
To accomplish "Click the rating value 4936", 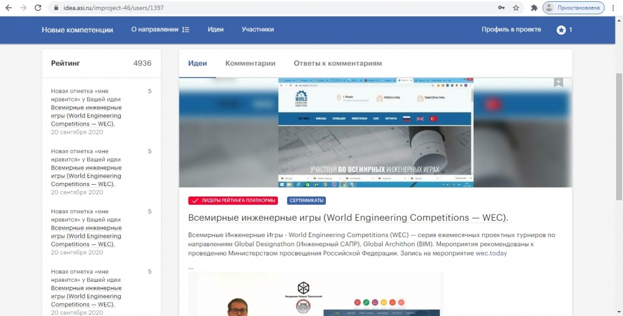I will point(142,63).
